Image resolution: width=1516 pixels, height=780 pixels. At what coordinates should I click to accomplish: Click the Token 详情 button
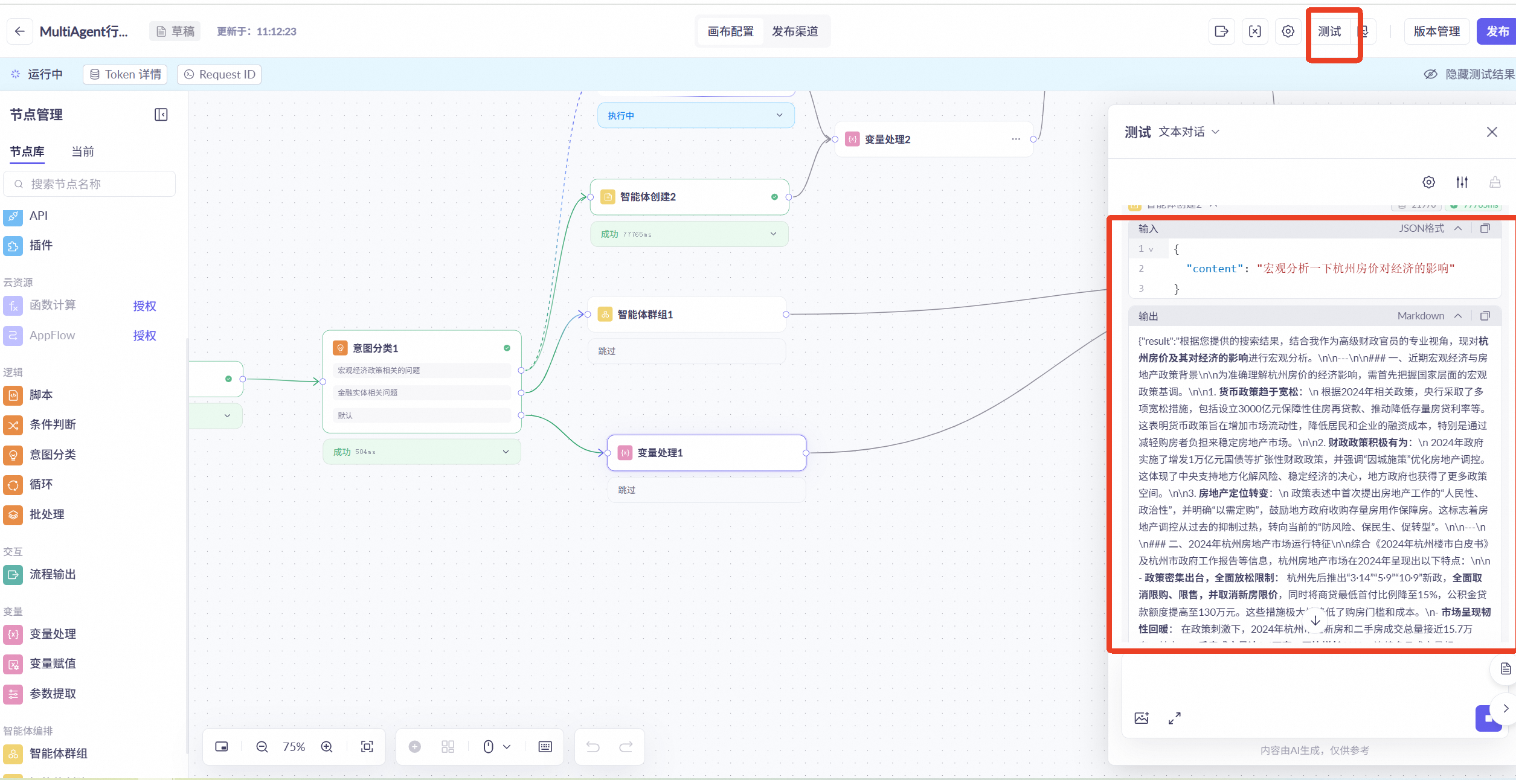click(125, 74)
